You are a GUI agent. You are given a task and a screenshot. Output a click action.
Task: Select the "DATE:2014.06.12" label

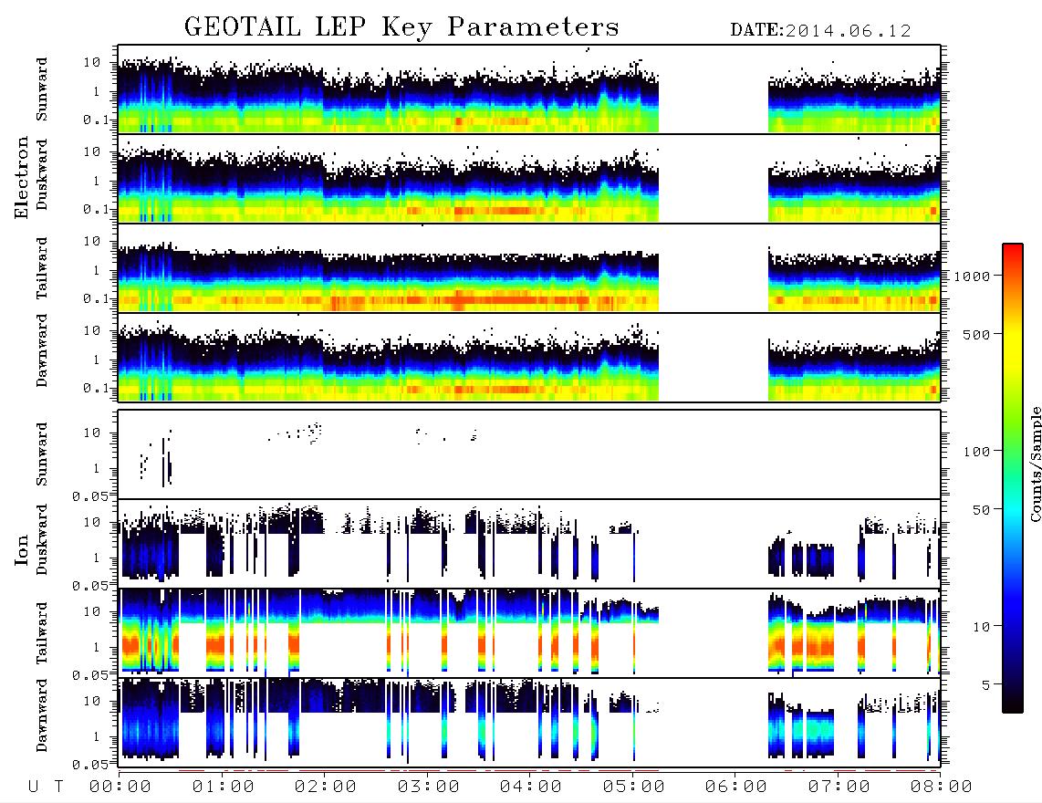tap(820, 31)
